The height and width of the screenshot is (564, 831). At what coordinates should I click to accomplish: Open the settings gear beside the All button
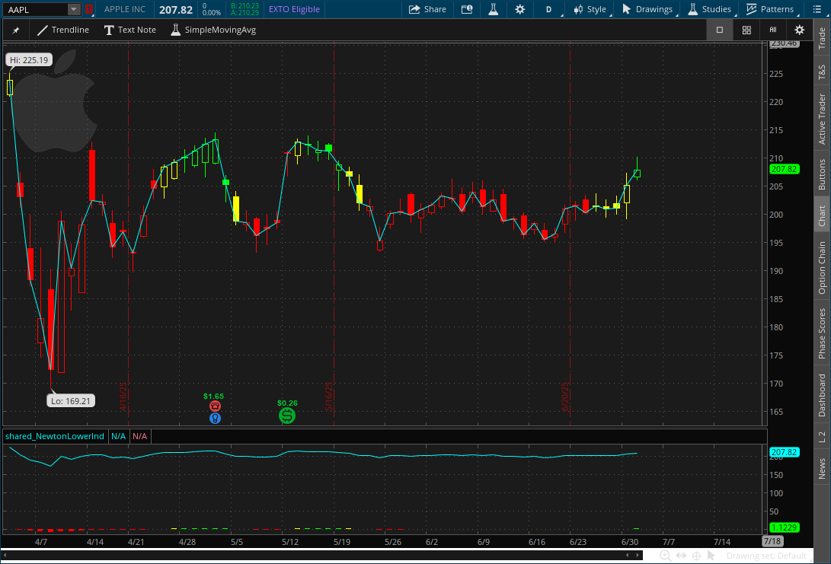tap(799, 30)
